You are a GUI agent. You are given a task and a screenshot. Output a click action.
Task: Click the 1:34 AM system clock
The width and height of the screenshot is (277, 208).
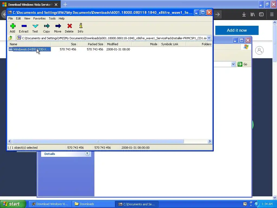pos(267,204)
